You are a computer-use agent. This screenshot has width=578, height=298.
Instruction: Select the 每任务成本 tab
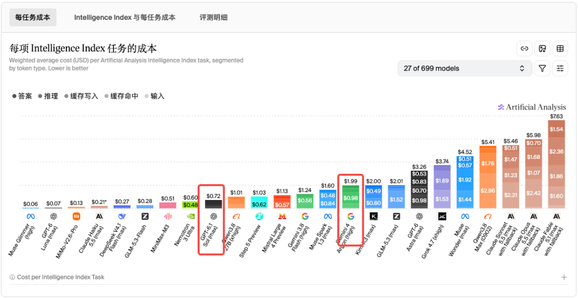click(x=33, y=17)
